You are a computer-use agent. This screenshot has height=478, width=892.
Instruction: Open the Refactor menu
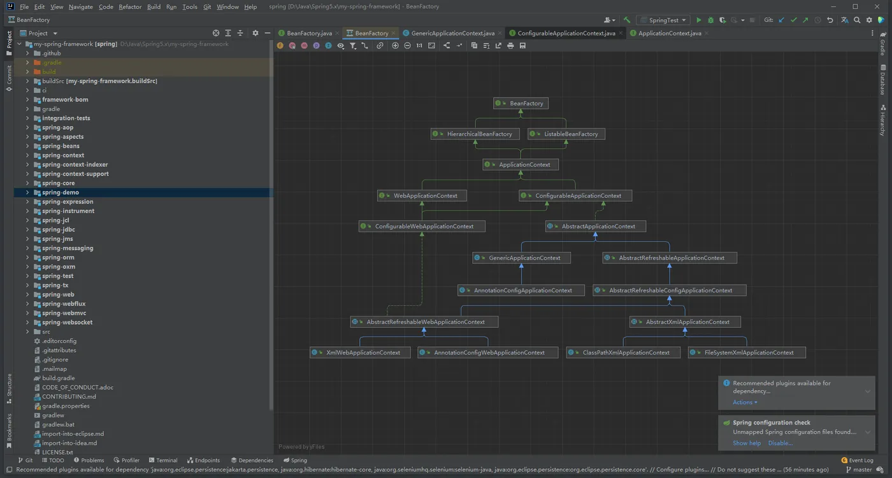(x=130, y=6)
